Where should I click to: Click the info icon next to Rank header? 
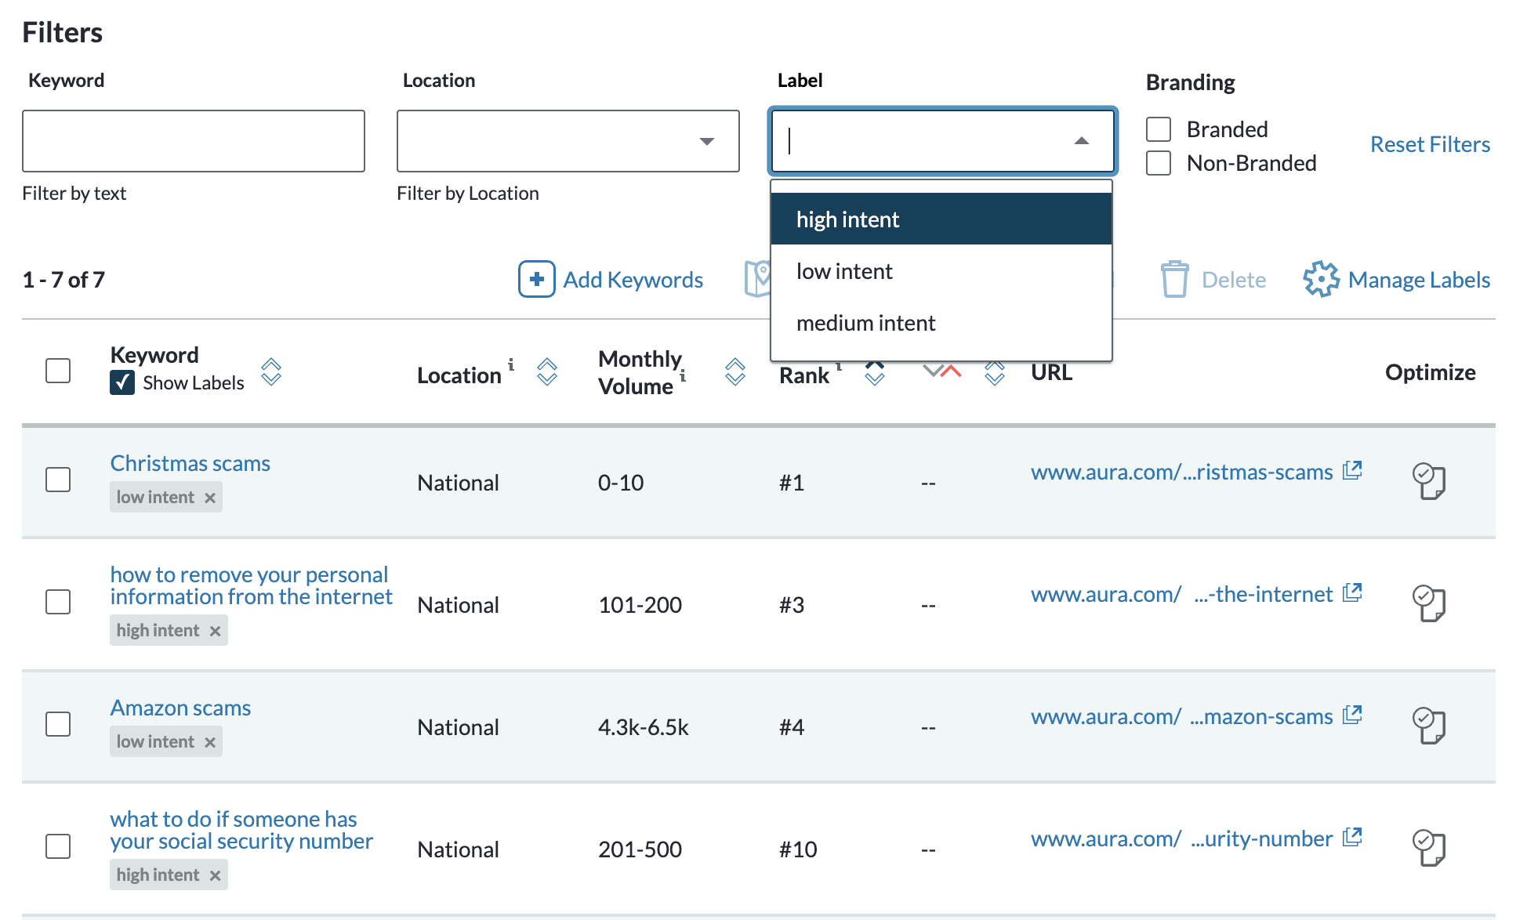click(x=839, y=366)
